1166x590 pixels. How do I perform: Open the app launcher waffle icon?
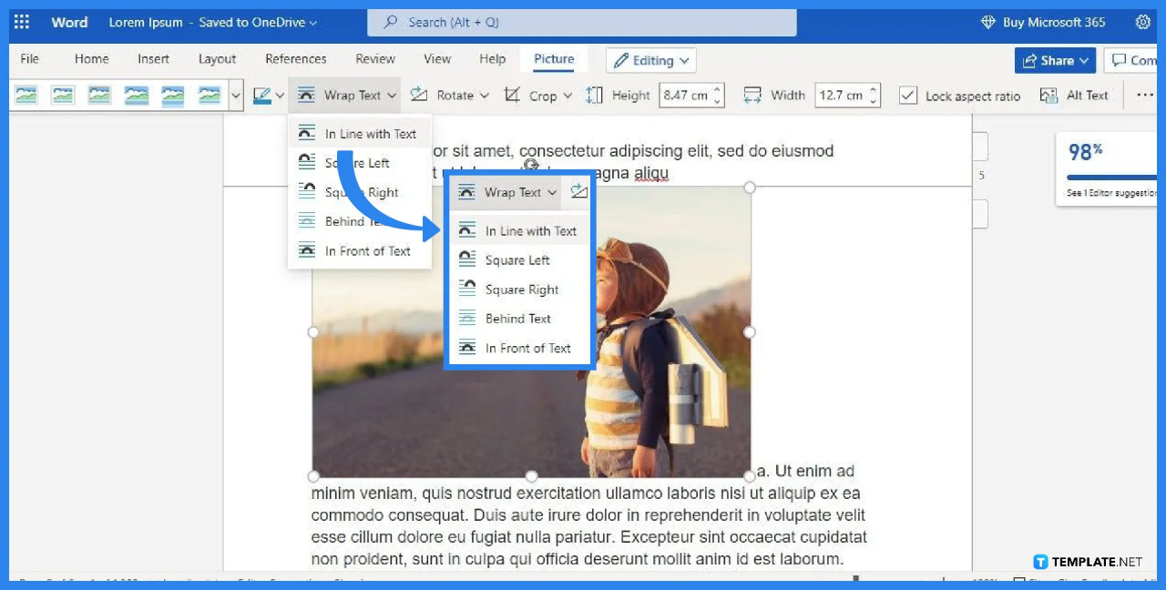22,22
